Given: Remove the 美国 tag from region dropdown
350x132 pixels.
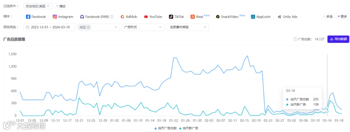Looking at the screenshot, I should [x=88, y=27].
